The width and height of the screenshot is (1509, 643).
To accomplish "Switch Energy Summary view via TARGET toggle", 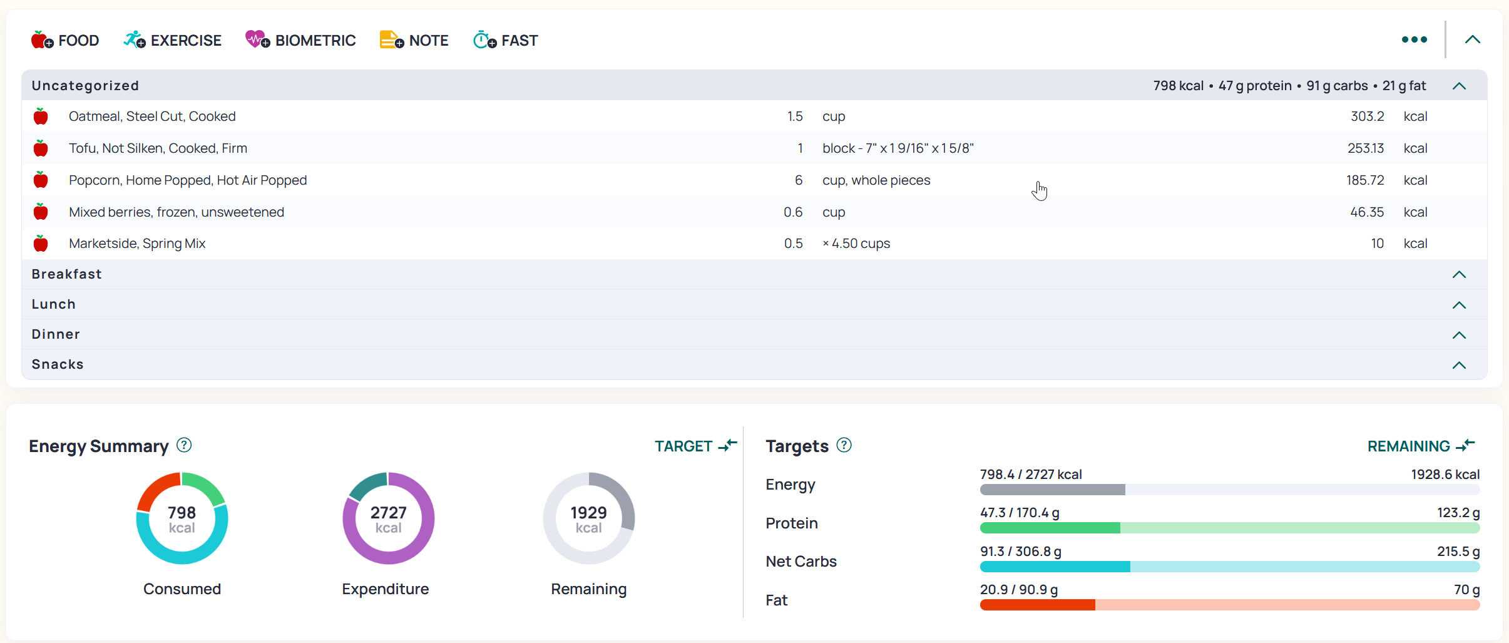I will click(x=696, y=446).
